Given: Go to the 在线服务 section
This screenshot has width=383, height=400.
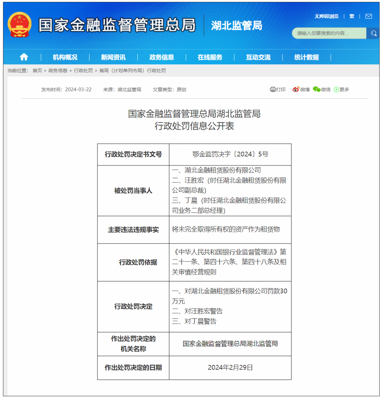Looking at the screenshot, I should coord(210,57).
